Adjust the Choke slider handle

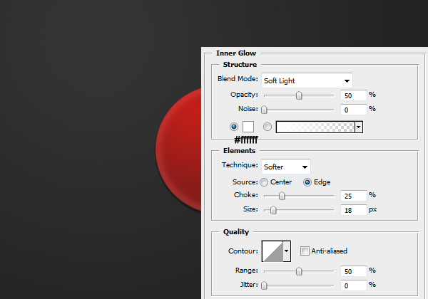282,196
